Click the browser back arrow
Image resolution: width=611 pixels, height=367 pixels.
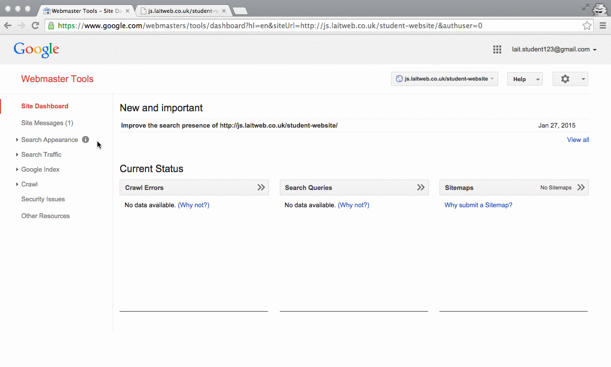click(x=7, y=26)
